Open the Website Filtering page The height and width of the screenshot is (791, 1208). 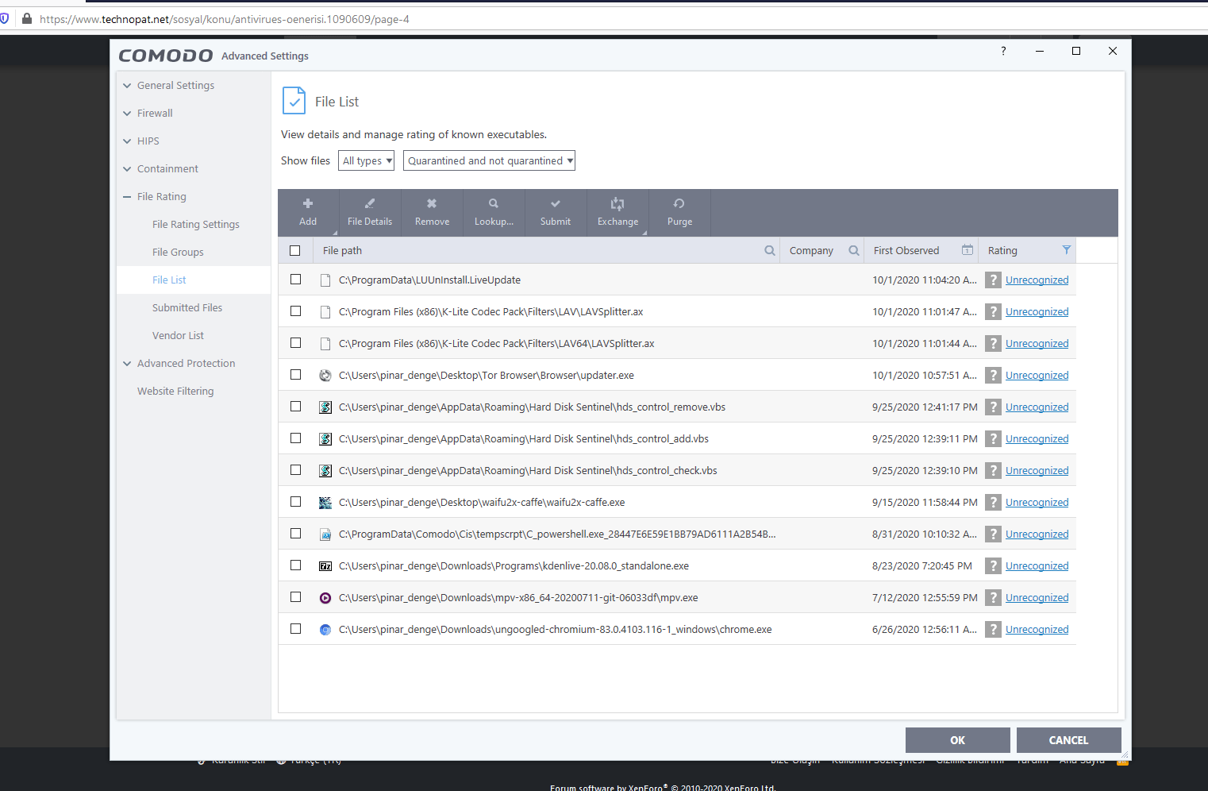[x=175, y=391]
